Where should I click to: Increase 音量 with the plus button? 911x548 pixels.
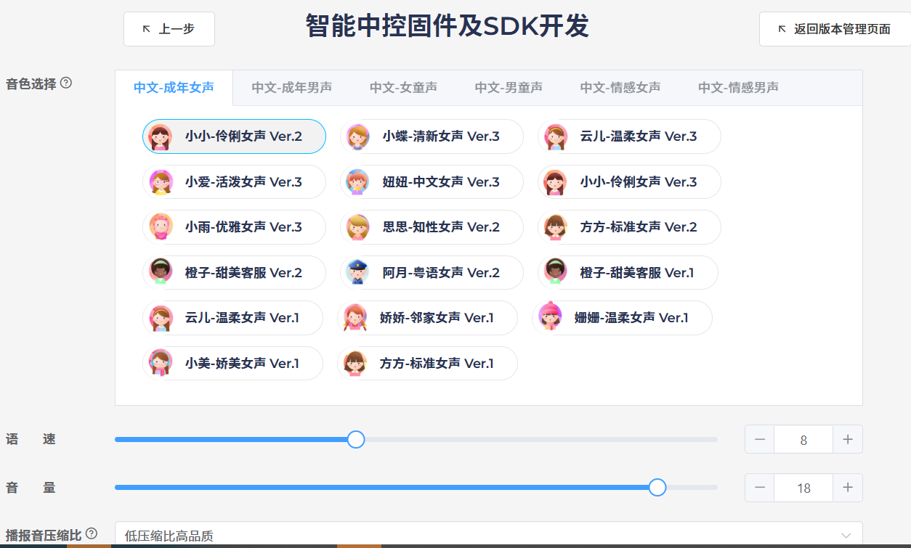(847, 488)
